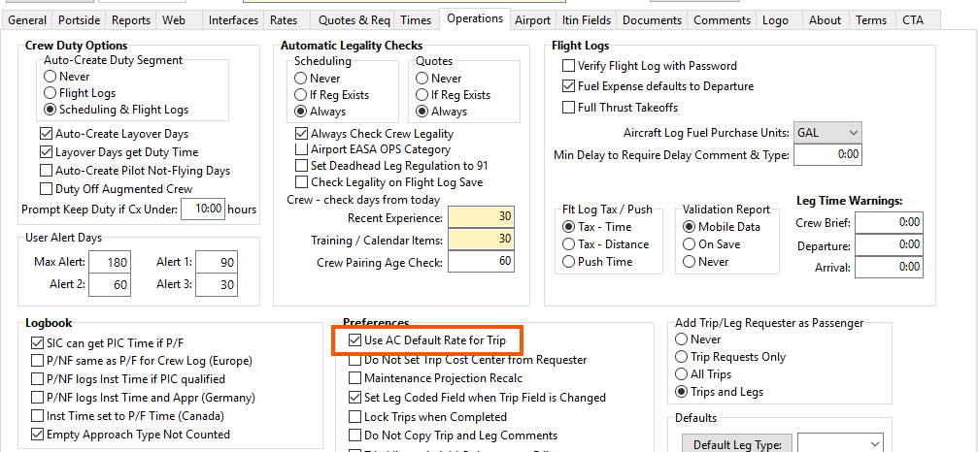Switch to the Quotes & Req tab
978x452 pixels.
[x=353, y=19]
